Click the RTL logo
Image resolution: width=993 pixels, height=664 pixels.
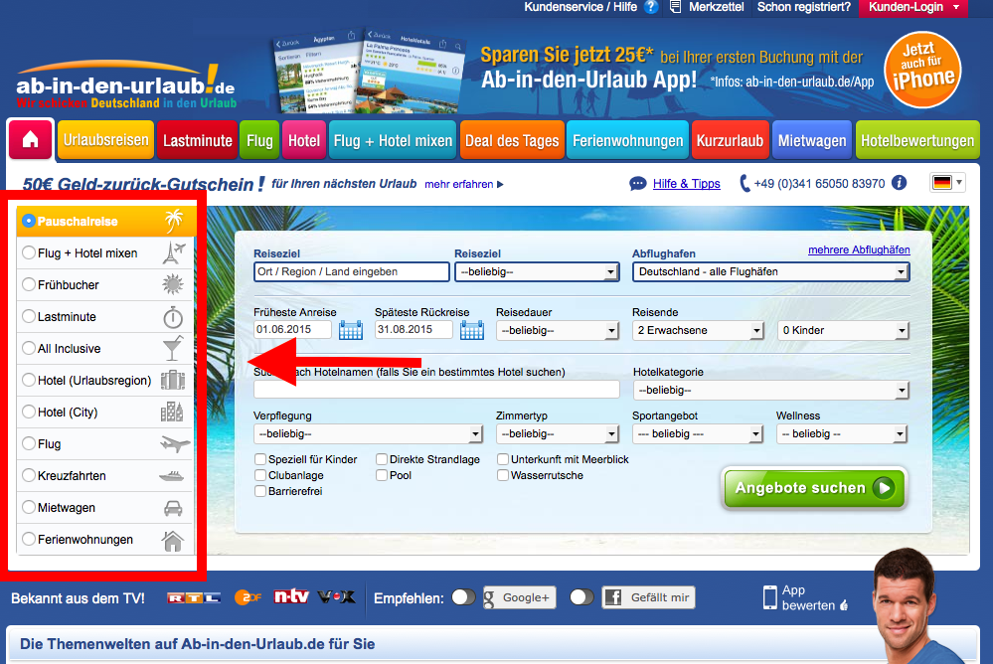194,597
